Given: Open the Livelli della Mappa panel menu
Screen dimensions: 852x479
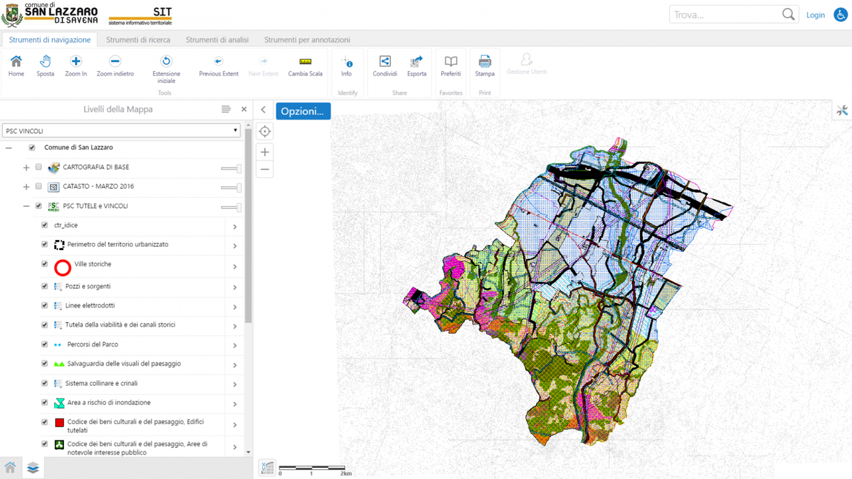Looking at the screenshot, I should point(226,109).
